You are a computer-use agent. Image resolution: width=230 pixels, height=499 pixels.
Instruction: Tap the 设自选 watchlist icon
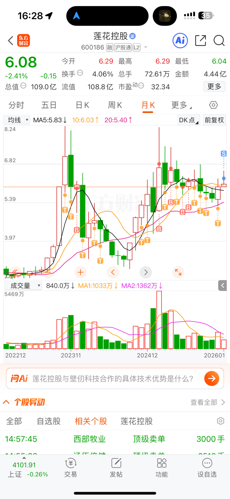[207, 468]
